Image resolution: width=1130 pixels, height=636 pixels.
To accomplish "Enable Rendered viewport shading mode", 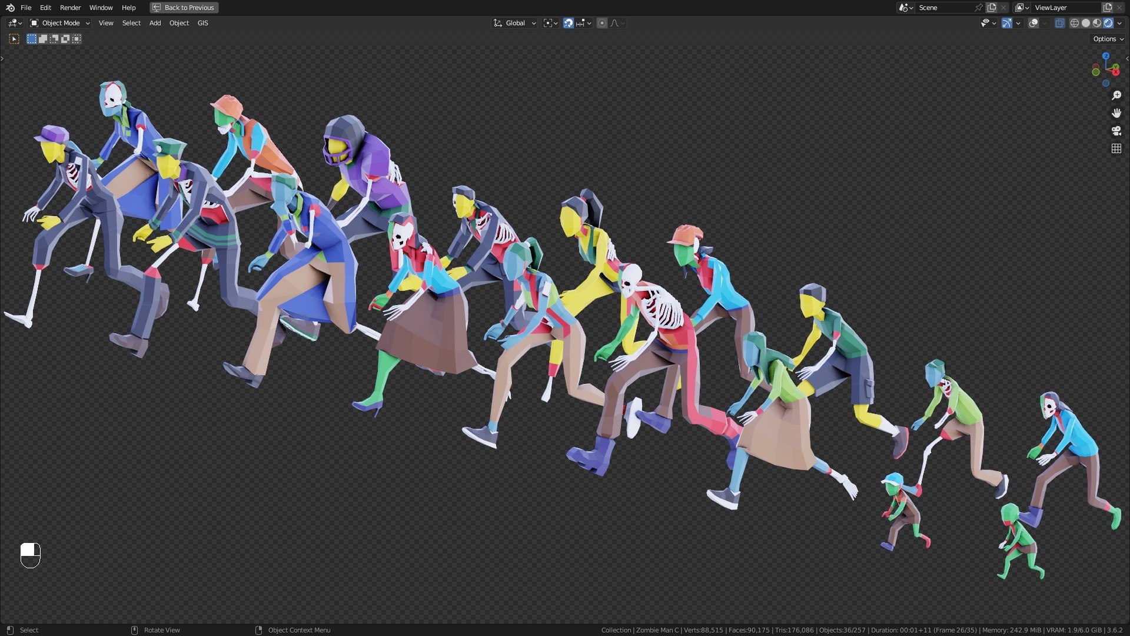I will [x=1108, y=23].
